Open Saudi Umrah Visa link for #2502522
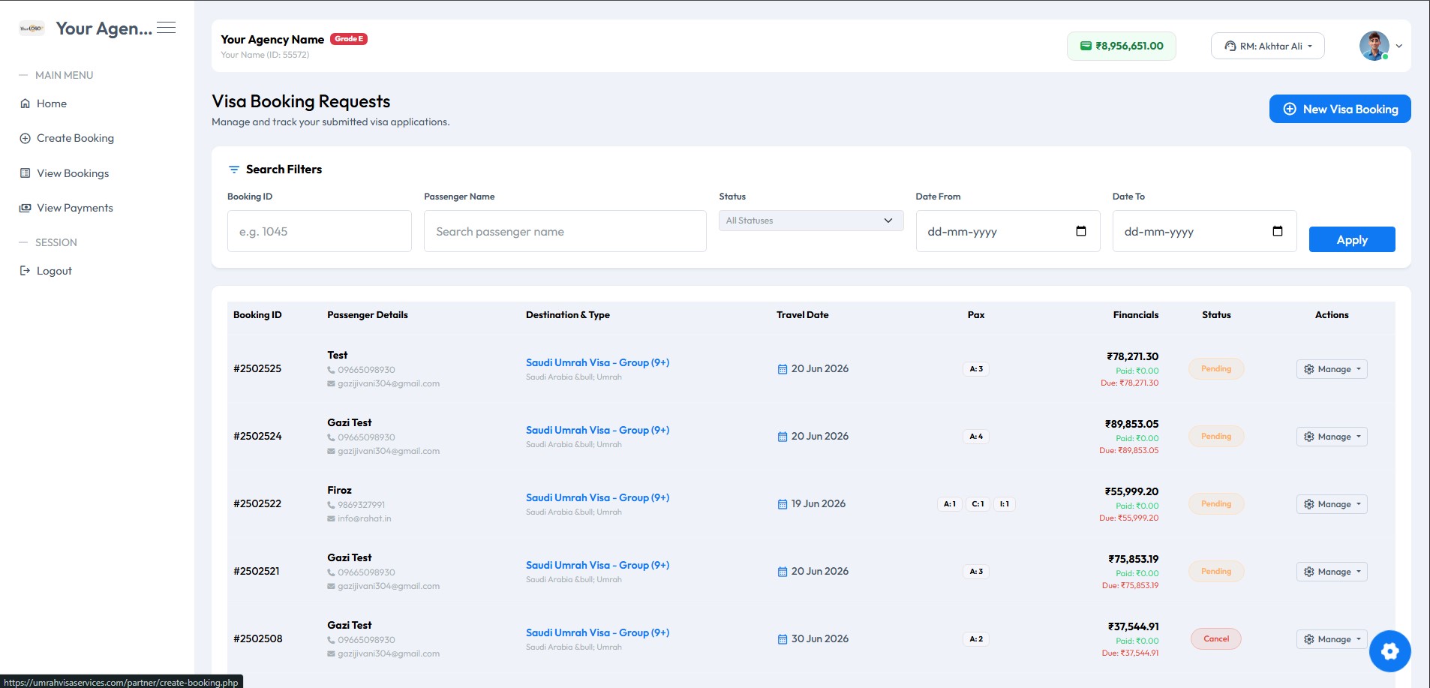 [x=597, y=497]
